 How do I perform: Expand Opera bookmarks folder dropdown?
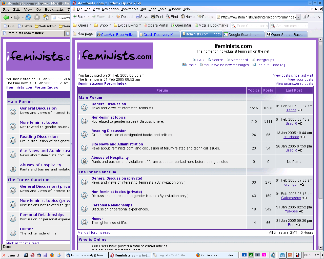(91, 25)
